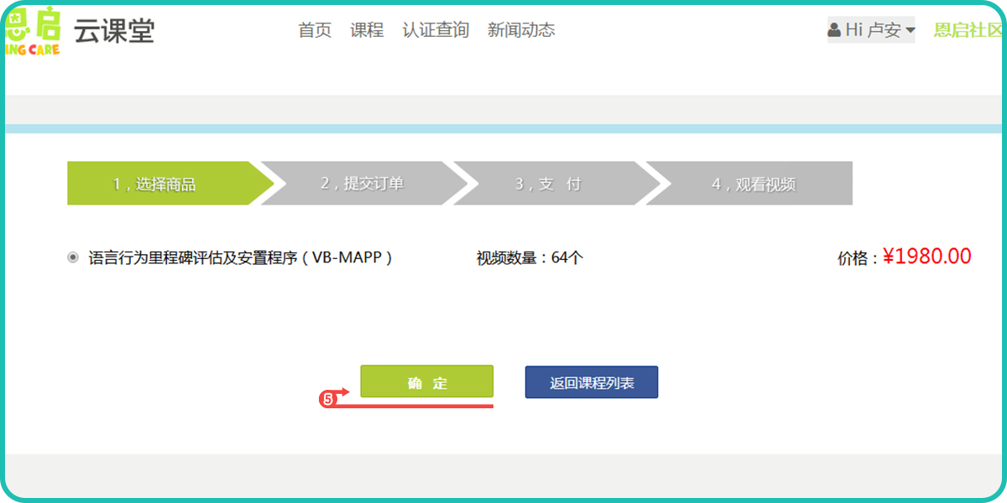Expand the Hi 卢安 dropdown arrow
The width and height of the screenshot is (1007, 503).
[910, 31]
